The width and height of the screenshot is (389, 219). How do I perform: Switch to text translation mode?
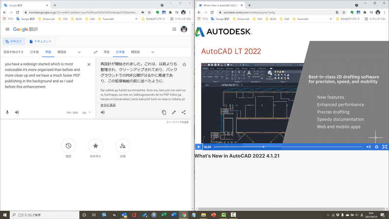(x=14, y=41)
